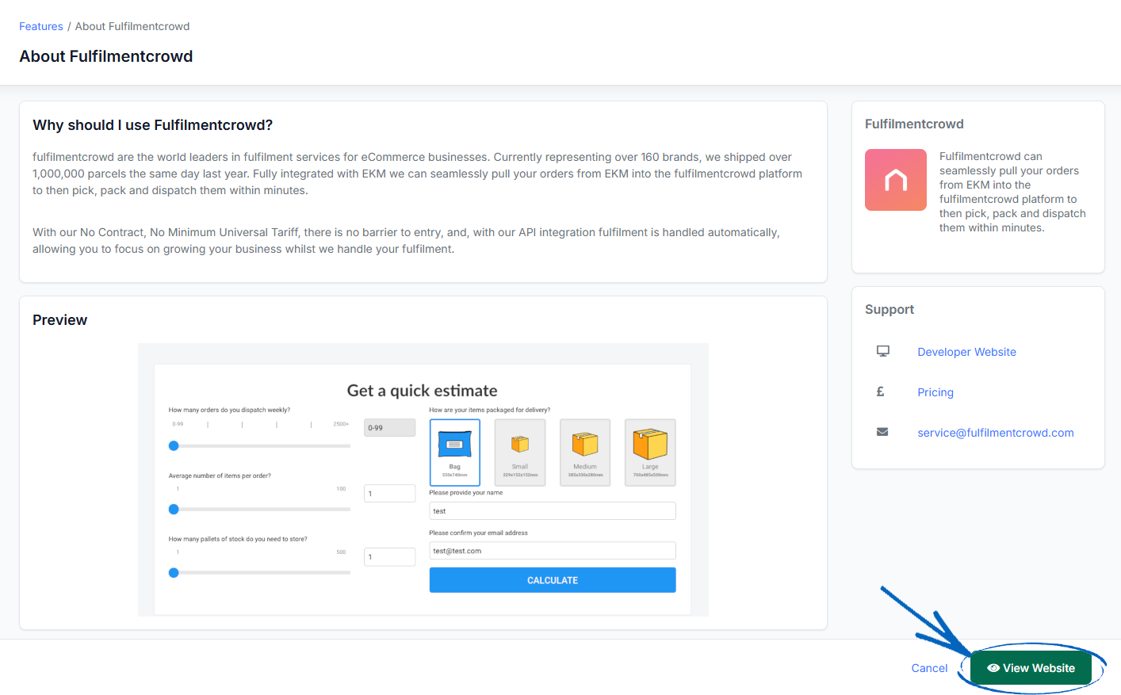Click the email field with test@test.com

tap(553, 551)
